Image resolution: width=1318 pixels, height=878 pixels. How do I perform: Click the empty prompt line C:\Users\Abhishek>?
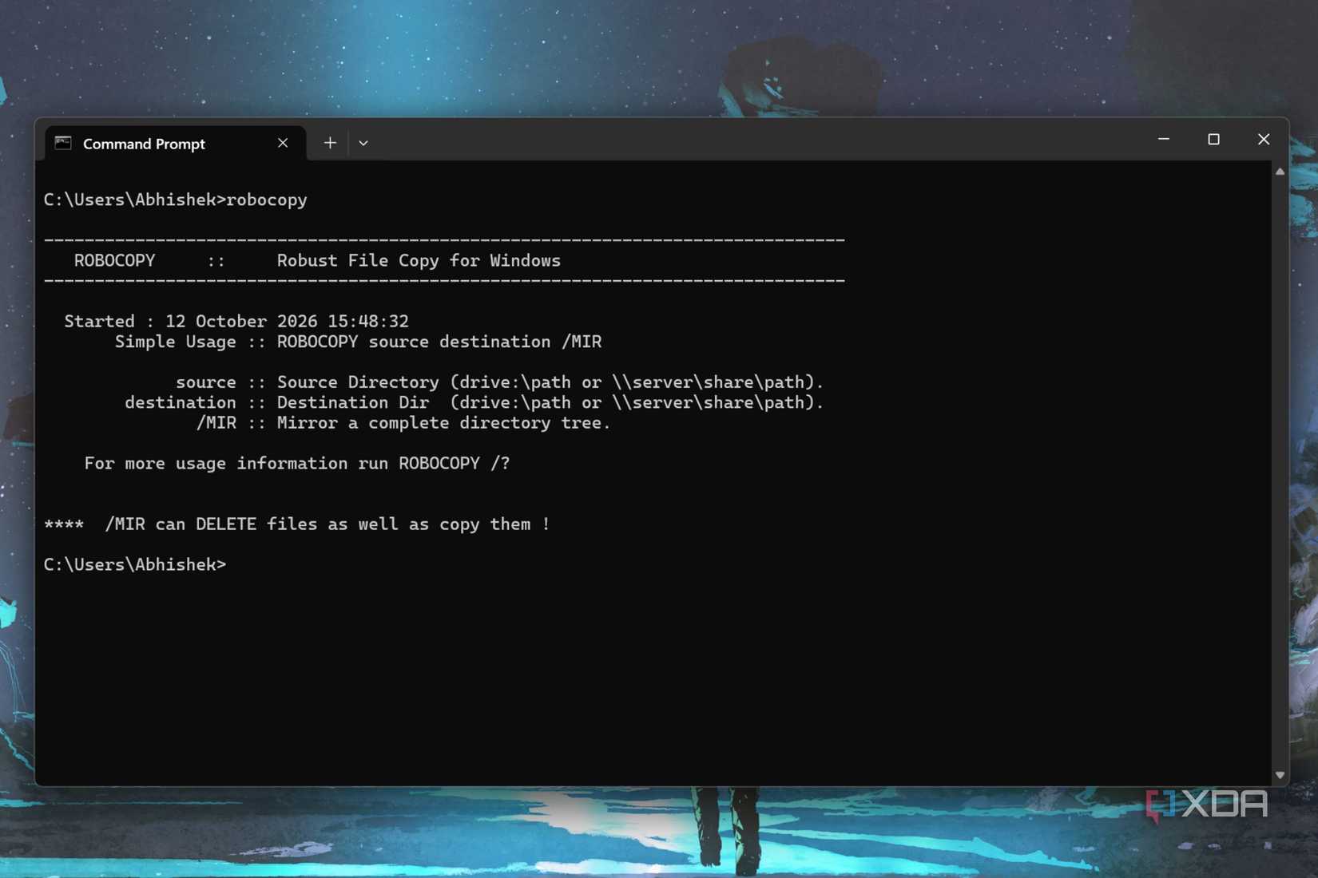(x=135, y=565)
